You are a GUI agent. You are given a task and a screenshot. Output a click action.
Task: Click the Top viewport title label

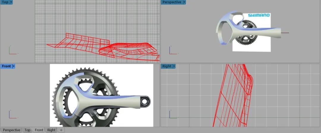tap(5, 2)
